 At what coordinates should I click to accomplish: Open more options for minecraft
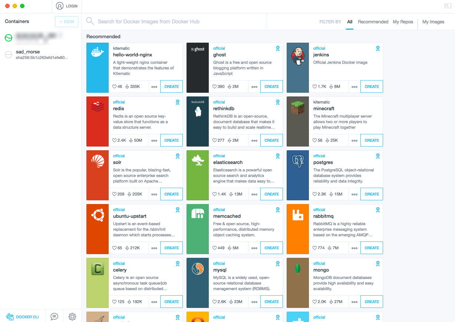(355, 141)
